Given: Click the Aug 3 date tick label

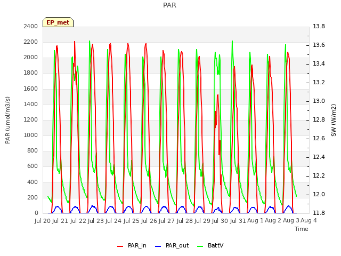Looking at the screenshot, I should 291,221.
